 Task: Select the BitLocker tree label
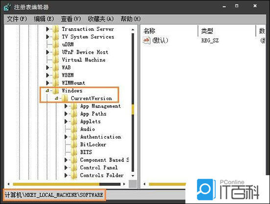93,144
